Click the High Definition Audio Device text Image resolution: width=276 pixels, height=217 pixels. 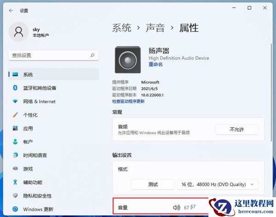[178, 58]
